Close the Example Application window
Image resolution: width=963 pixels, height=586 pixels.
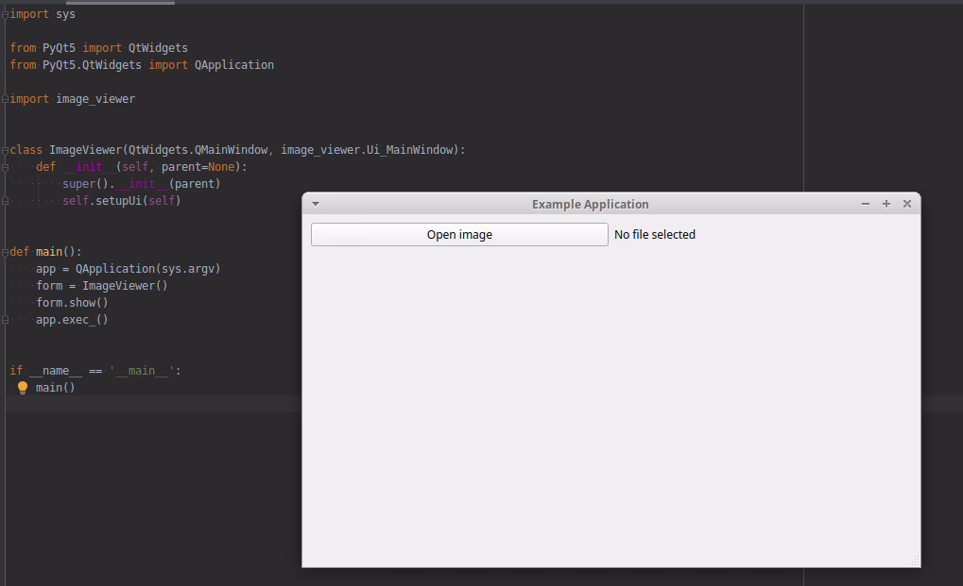pyautogui.click(x=907, y=204)
